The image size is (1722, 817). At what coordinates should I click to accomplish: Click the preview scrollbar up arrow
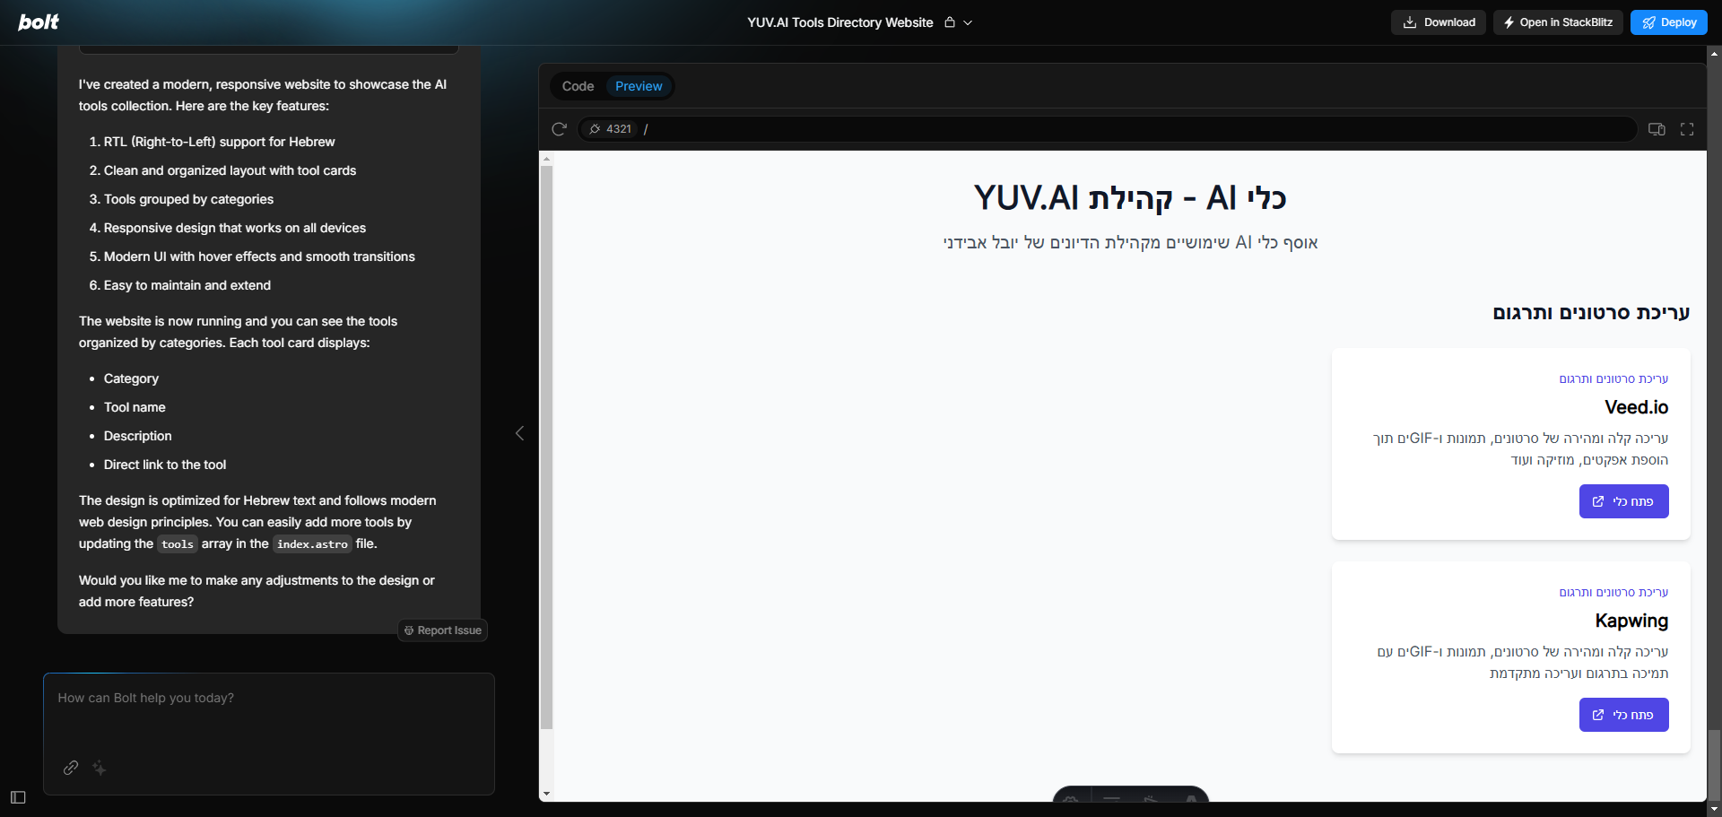pos(546,159)
